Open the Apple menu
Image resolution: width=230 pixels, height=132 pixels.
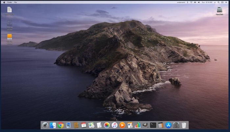pyautogui.click(x=4, y=2)
